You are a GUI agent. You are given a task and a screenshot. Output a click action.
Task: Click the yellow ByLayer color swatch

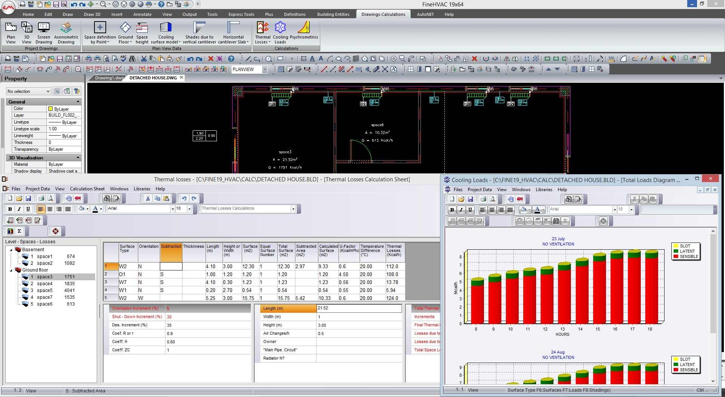tap(50, 109)
